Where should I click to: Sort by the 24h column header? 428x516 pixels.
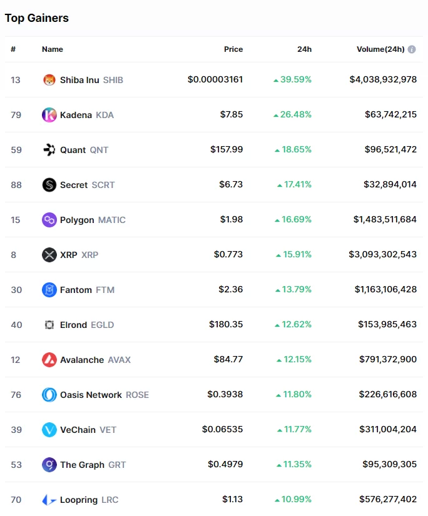304,49
